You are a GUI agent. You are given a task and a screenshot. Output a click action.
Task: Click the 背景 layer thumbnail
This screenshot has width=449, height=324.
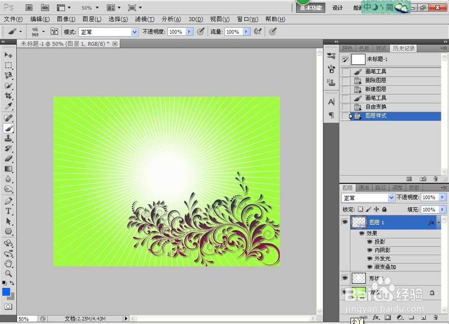point(358,292)
